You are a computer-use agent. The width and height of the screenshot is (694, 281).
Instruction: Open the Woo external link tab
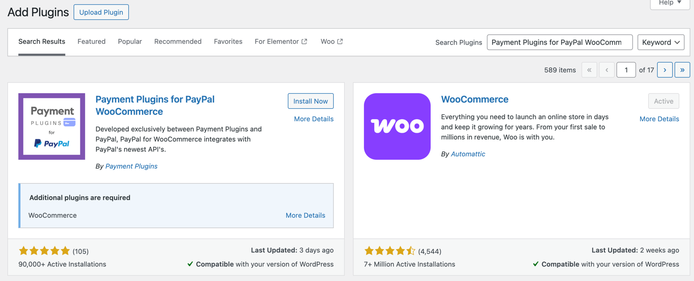click(332, 42)
